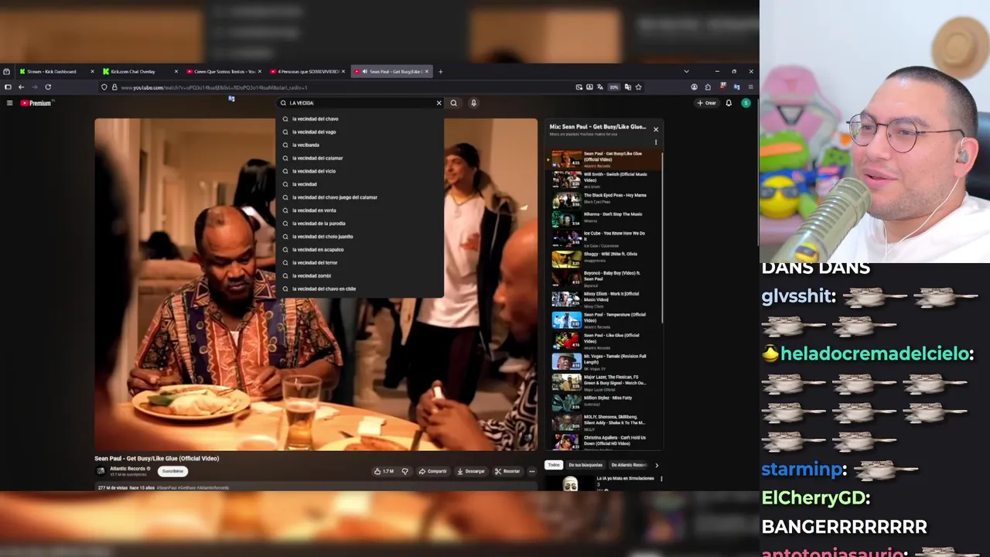
Task: Dislike the video with the thumbs down
Action: 405,471
